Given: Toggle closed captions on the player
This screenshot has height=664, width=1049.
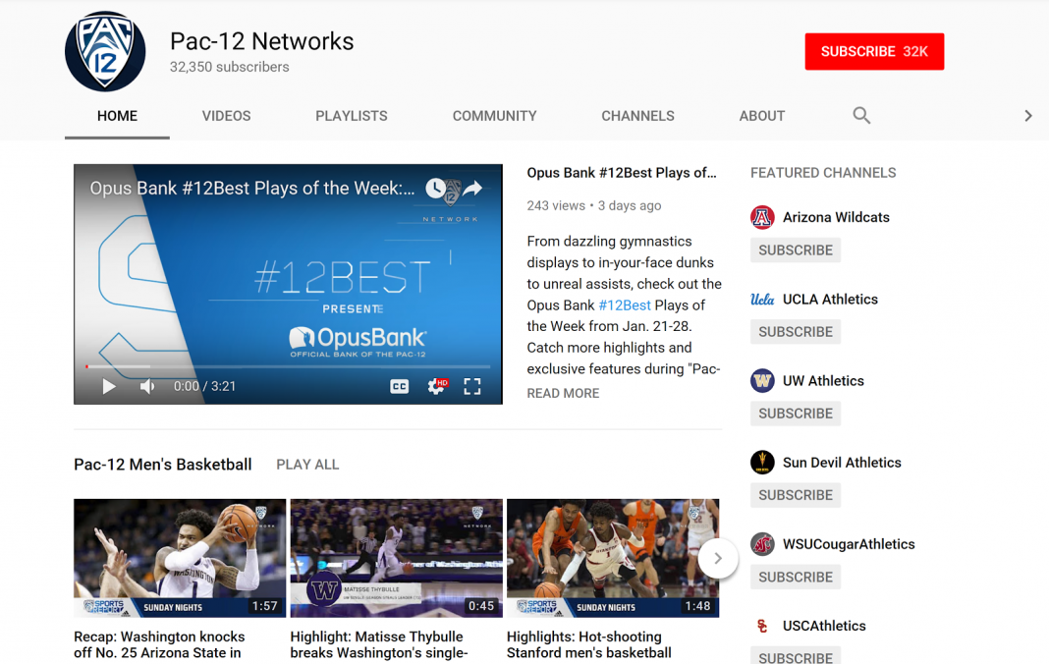Looking at the screenshot, I should click(x=400, y=386).
